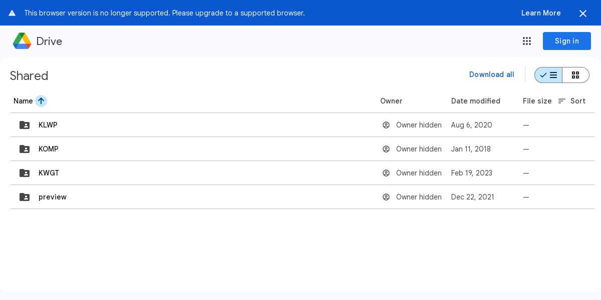Open the preview folder name
The height and width of the screenshot is (300, 601).
pyautogui.click(x=53, y=197)
